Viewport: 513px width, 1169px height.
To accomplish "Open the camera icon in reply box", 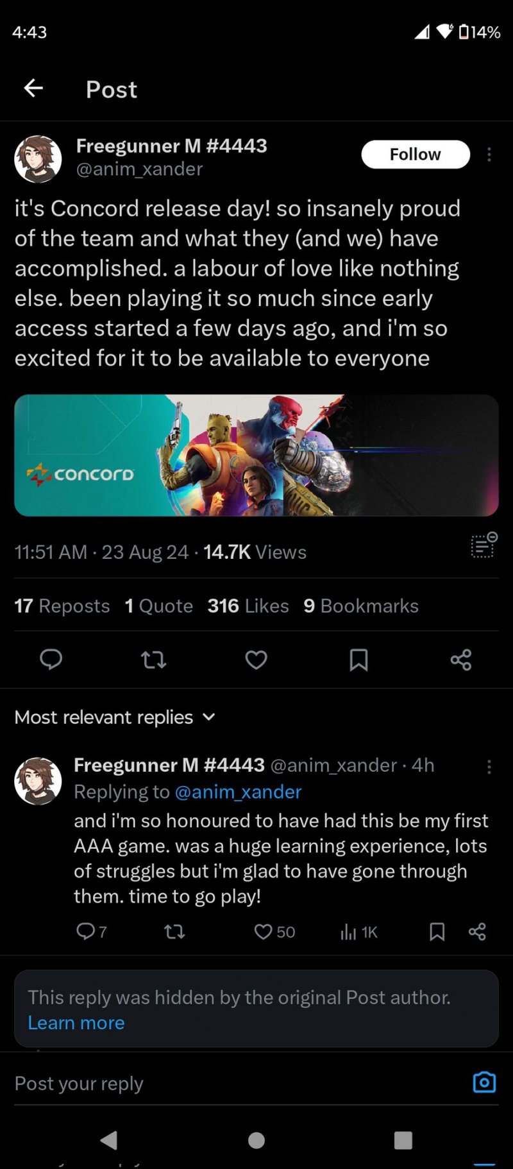I will [484, 1082].
